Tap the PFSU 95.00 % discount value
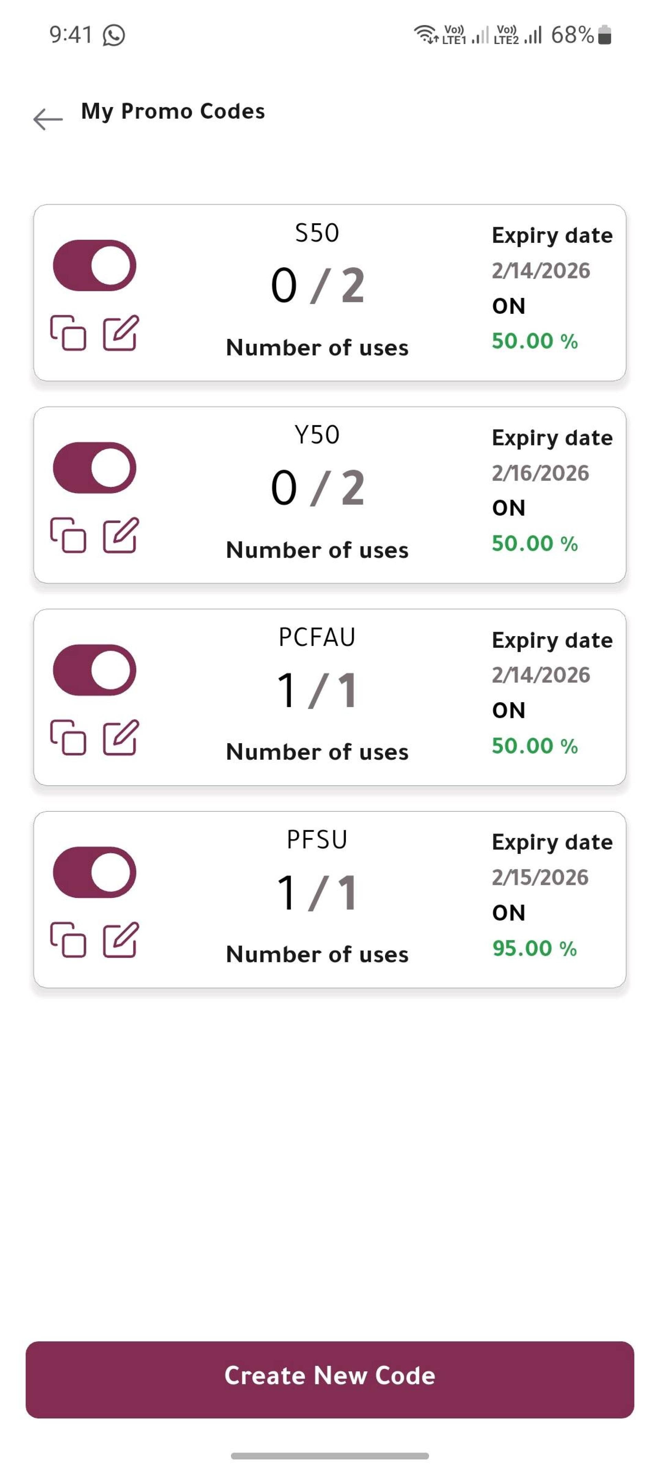Viewport: 660px width, 1468px height. click(535, 948)
